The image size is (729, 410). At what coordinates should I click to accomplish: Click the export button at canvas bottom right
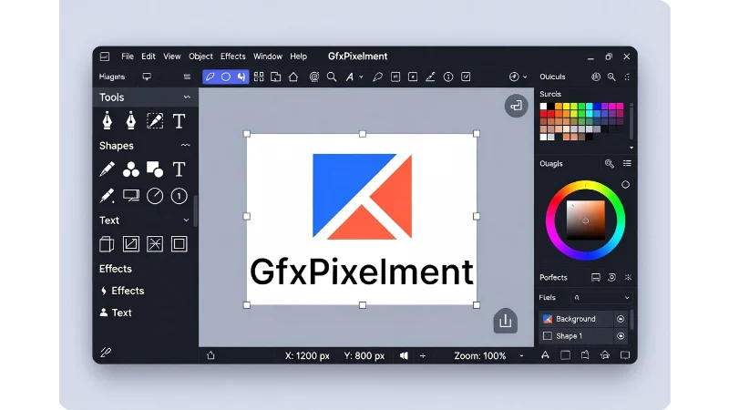click(506, 321)
